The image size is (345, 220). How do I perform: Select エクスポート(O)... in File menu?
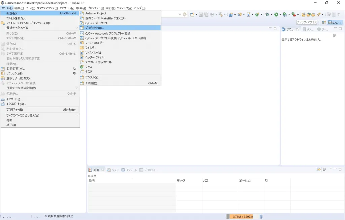click(40, 104)
